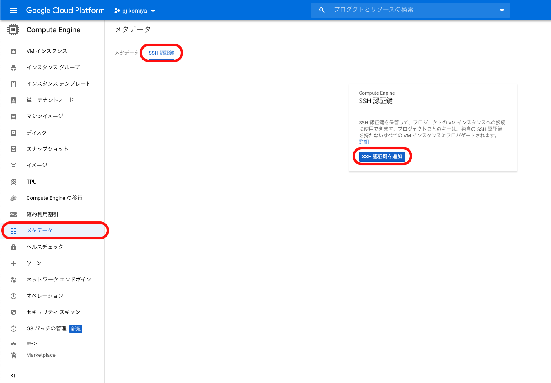Screen dimensions: 551x383
Task: Switch to the メタデータ tab
Action: click(x=127, y=53)
